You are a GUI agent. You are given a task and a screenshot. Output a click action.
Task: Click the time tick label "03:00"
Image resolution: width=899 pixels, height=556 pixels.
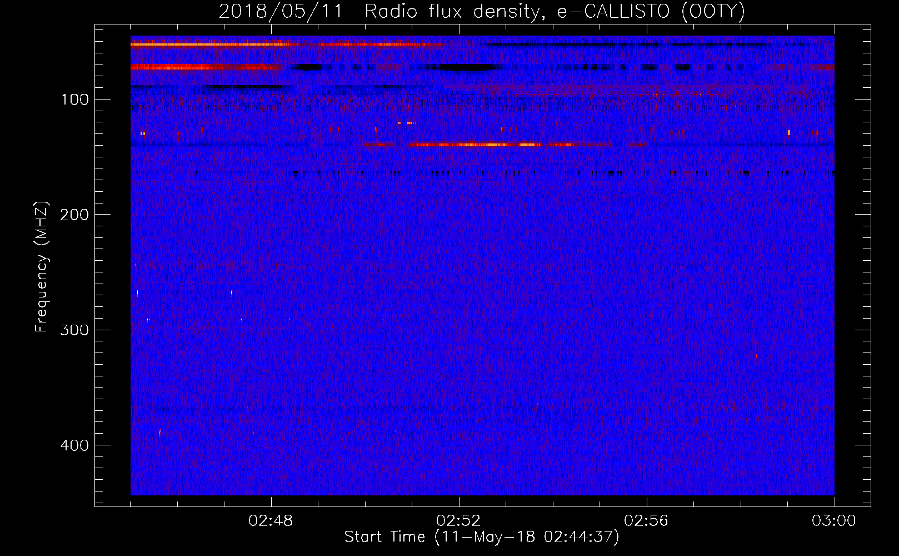pyautogui.click(x=834, y=521)
